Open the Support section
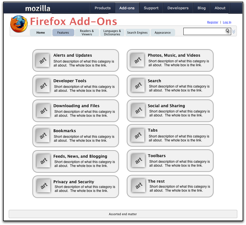 coord(151,8)
